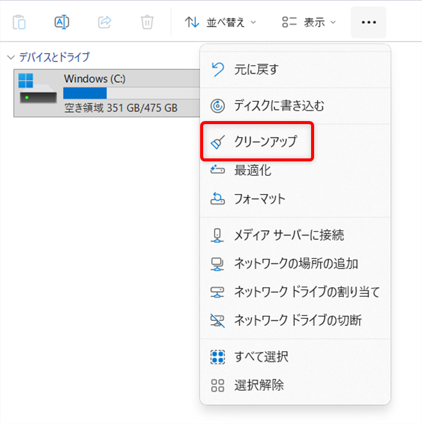This screenshot has width=422, height=424.
Task: Click the undo arrow icon beside 元に戻す
Action: click(x=218, y=69)
